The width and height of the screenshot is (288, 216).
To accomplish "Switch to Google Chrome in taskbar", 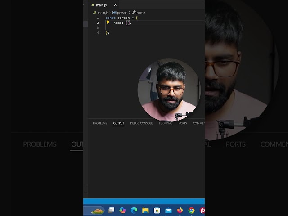I will click(191, 211).
